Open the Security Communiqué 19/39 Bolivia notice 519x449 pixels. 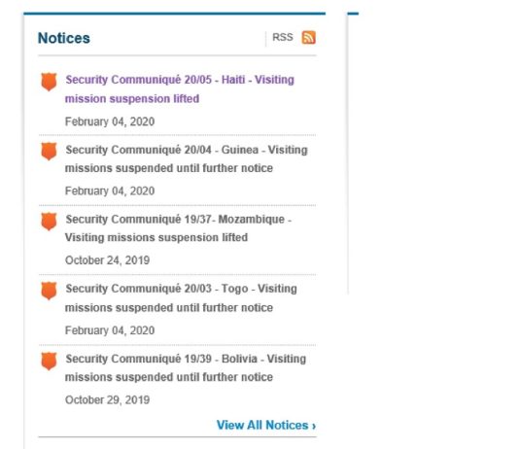186,367
